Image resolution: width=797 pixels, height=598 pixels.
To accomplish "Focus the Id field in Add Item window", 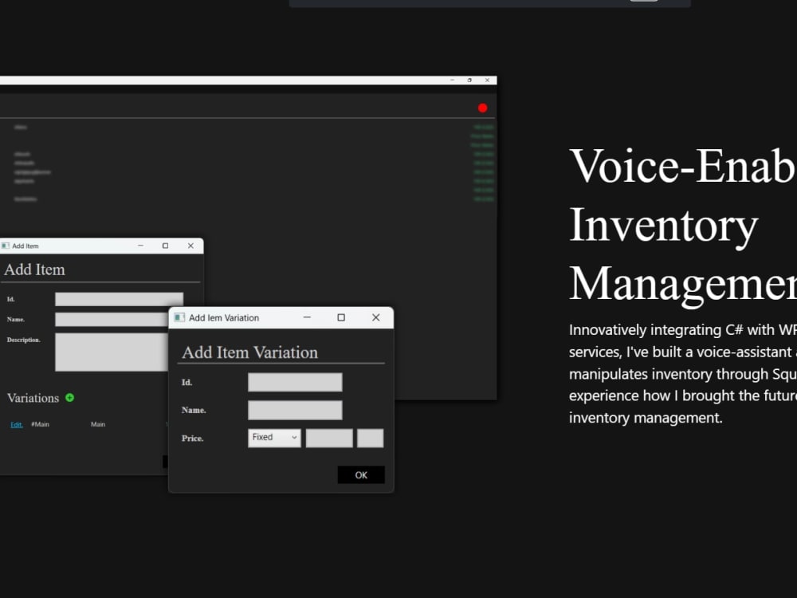I will click(119, 299).
